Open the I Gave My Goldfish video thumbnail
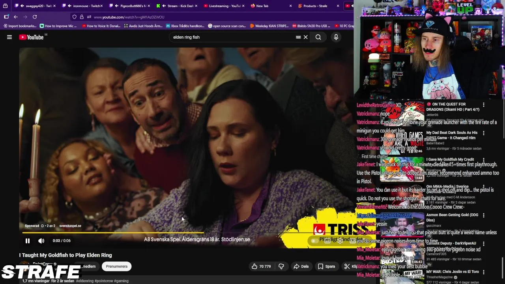The height and width of the screenshot is (284, 505). [x=402, y=169]
